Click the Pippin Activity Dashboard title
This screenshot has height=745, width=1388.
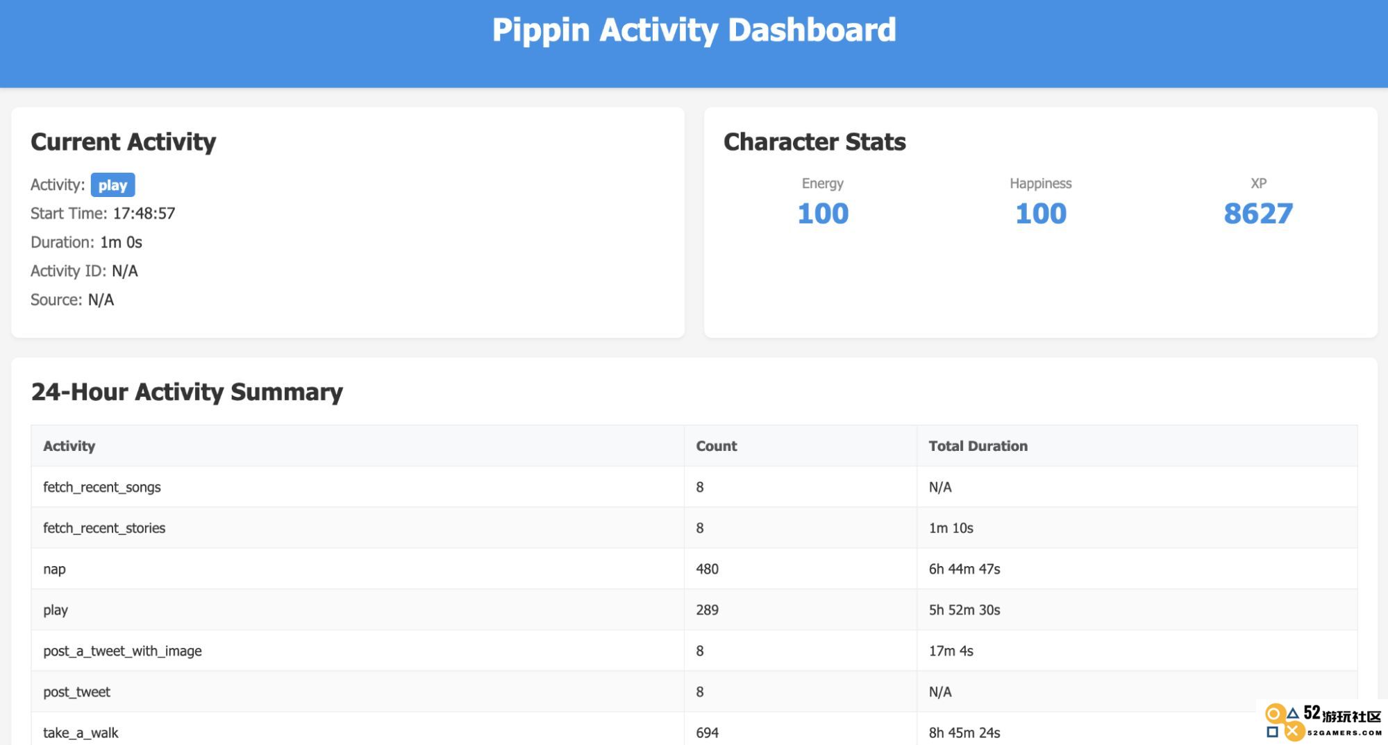point(694,31)
